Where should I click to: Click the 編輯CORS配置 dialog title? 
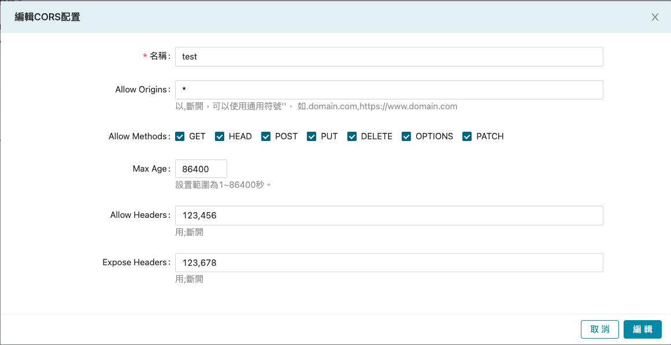point(47,17)
